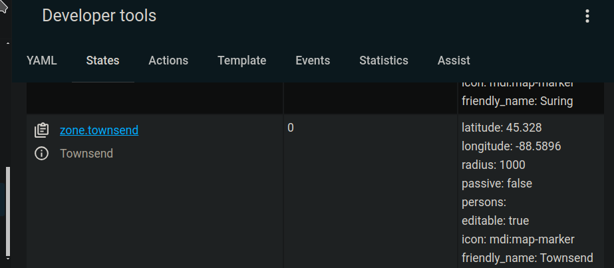The height and width of the screenshot is (268, 614).
Task: Click the zone.townsend entity link
Action: point(99,130)
